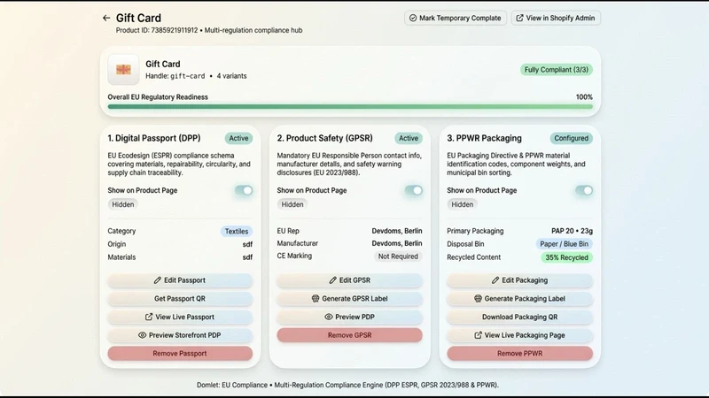Click Generate GPSR Label
The width and height of the screenshot is (709, 398).
[x=349, y=299]
